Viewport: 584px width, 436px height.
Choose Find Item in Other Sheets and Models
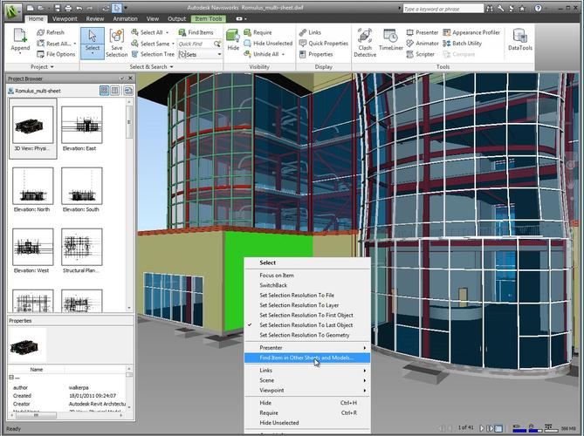(306, 358)
